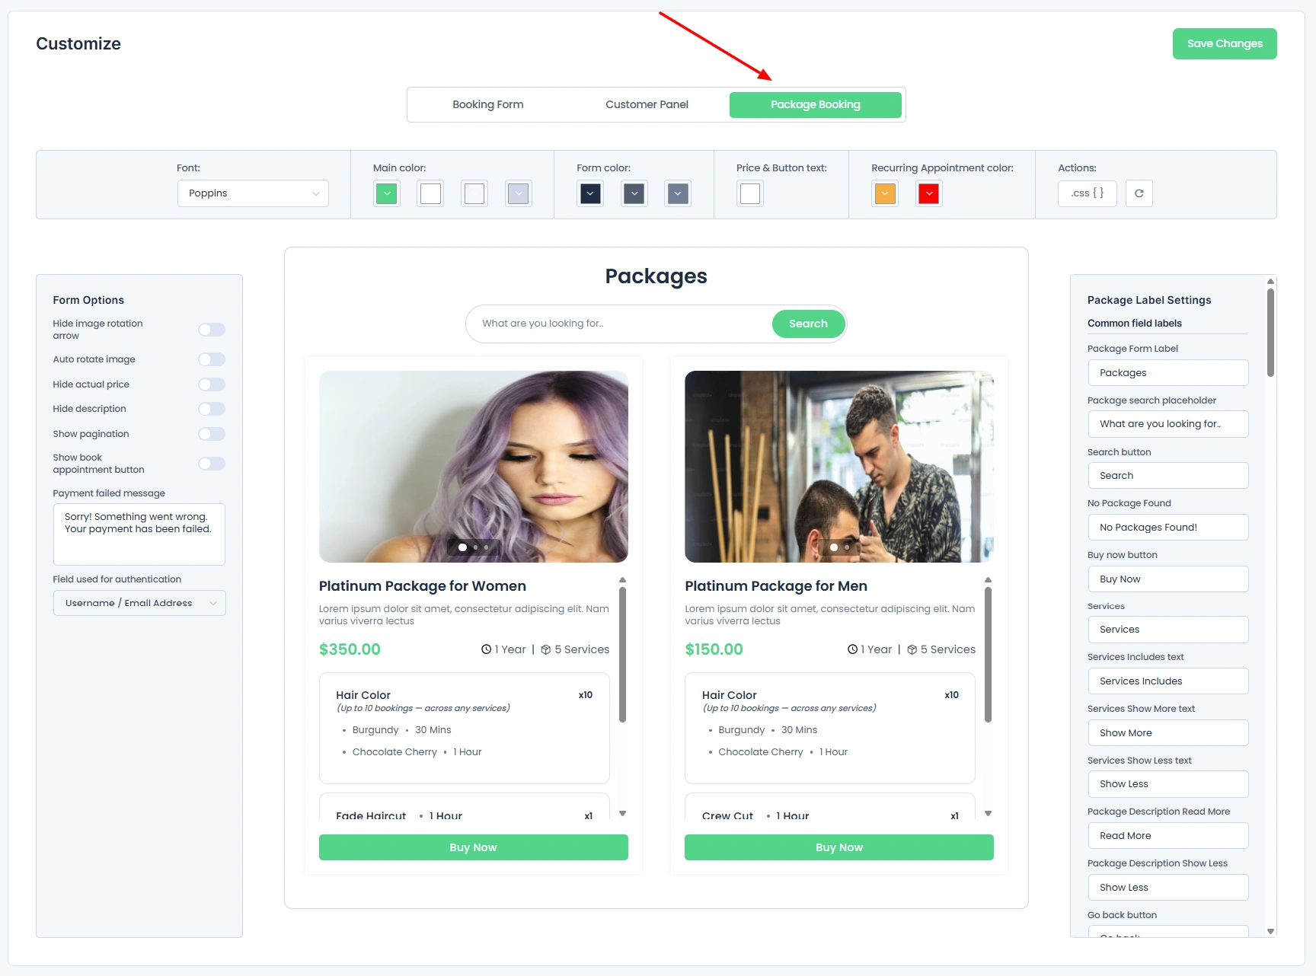1316x976 pixels.
Task: Click scroll-down arrow in Women package details
Action: [x=622, y=813]
